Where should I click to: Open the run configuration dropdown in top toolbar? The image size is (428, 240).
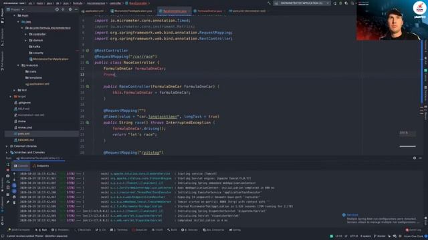point(302,3)
